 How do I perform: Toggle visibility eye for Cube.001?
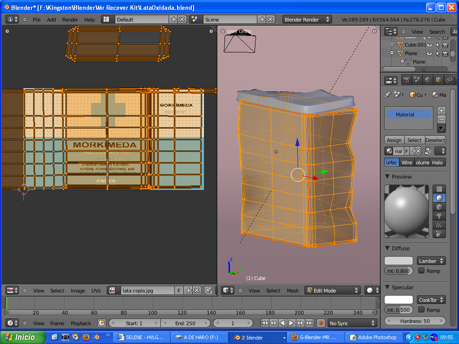tap(429, 45)
